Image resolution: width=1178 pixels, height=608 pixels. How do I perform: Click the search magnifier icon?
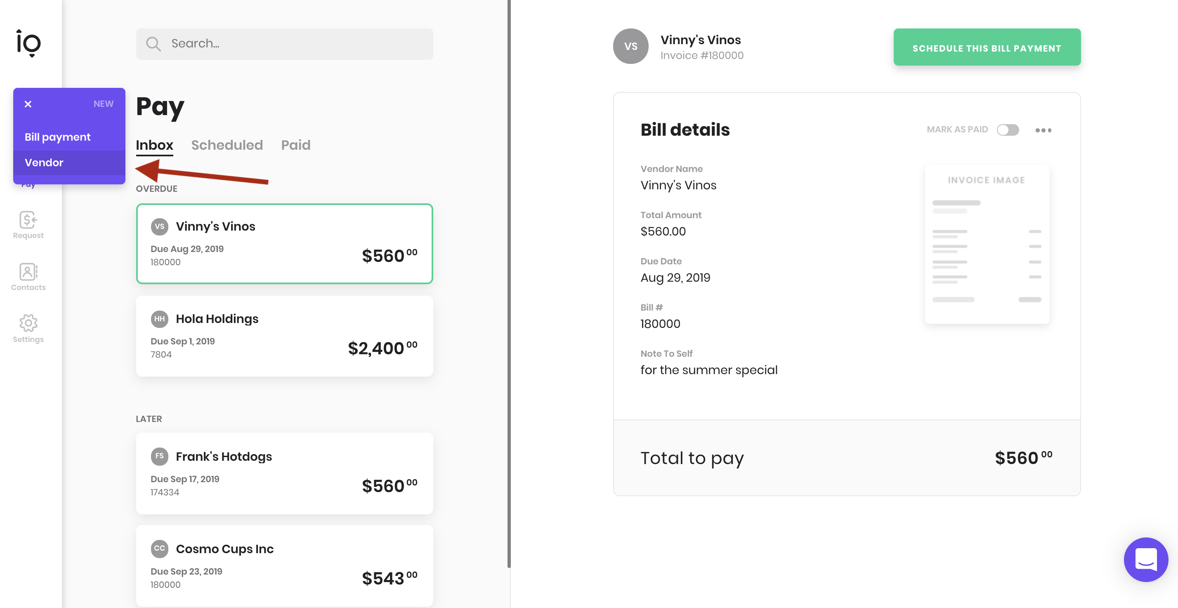153,44
